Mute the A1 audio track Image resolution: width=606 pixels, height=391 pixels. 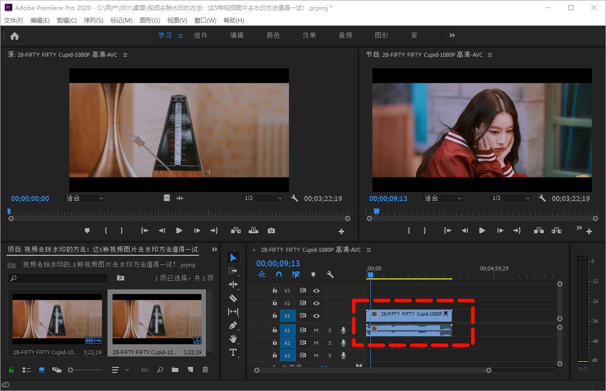317,330
